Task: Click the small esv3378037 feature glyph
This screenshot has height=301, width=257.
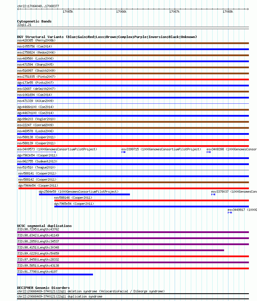Action: pos(213,194)
